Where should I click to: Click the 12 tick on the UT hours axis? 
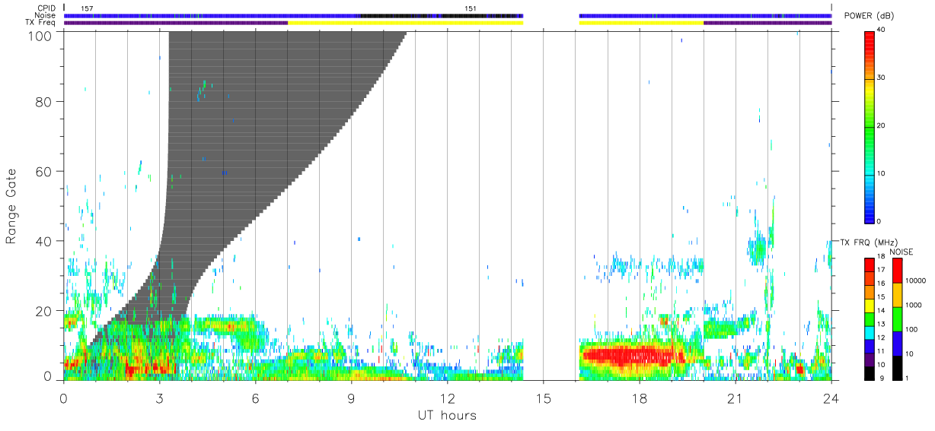click(447, 398)
